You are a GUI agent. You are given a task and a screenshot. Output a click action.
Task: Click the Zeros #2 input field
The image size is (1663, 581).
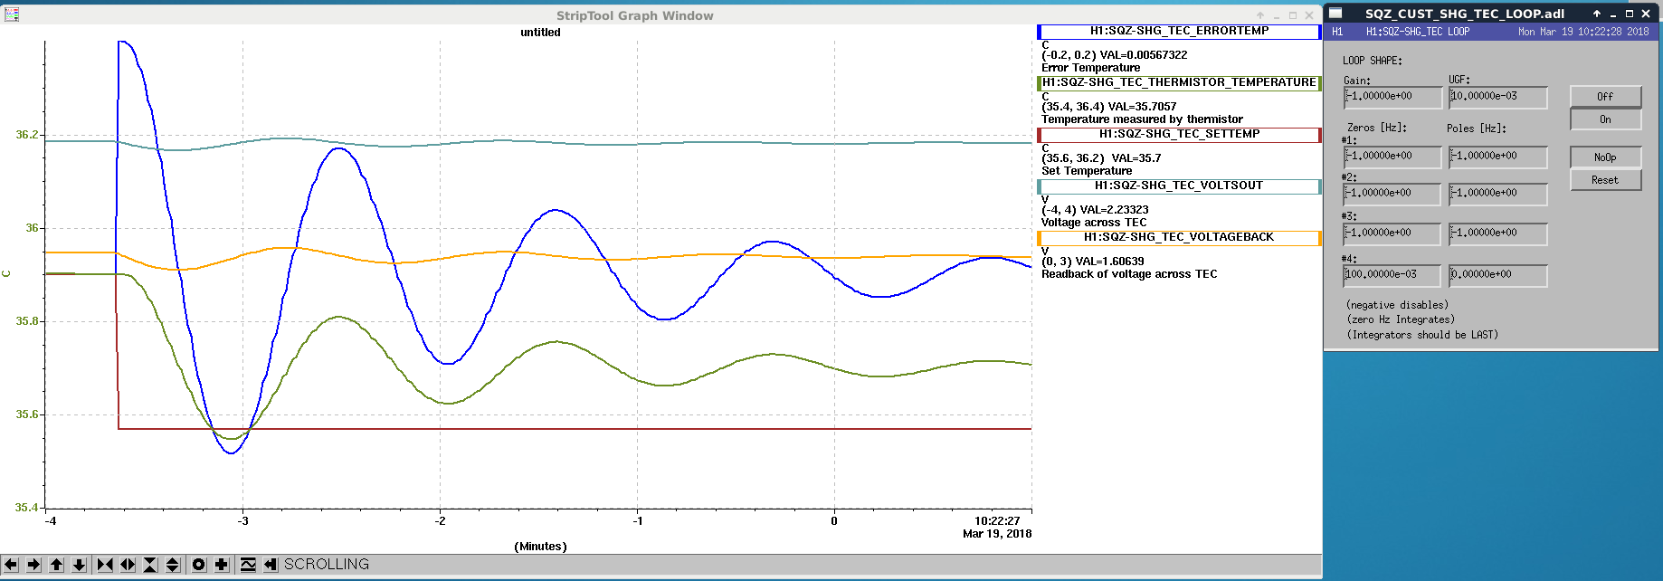tap(1392, 194)
